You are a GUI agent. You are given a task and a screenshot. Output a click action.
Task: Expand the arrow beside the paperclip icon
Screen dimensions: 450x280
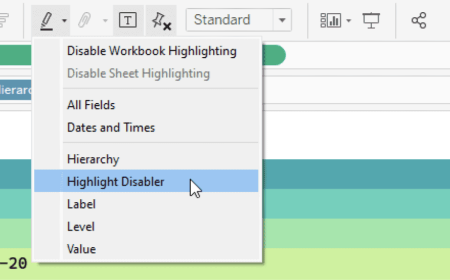click(x=105, y=21)
